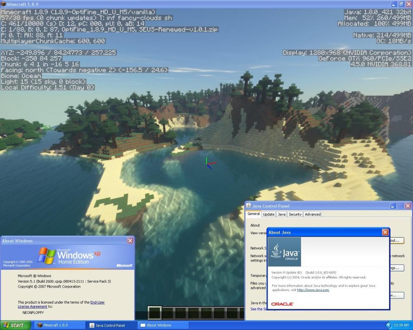Click the 'Java: 1.8.0_421 32bit' text
Image resolution: width=413 pixels, height=330 pixels.
pyautogui.click(x=378, y=12)
